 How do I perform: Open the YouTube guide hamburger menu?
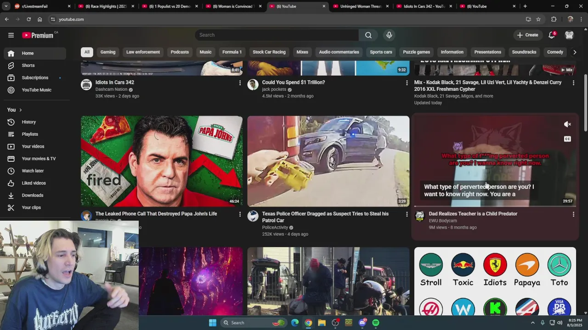(x=11, y=35)
